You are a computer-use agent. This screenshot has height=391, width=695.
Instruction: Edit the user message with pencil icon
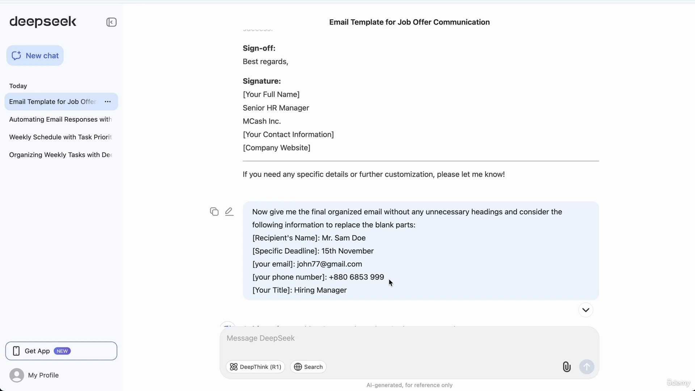point(229,211)
